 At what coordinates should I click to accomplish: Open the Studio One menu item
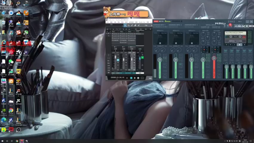[x=142, y=22]
